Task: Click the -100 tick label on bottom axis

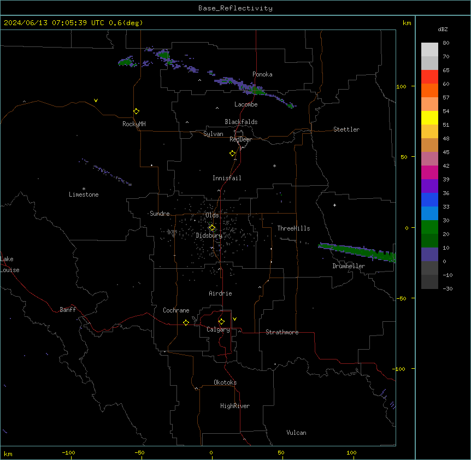Action: click(x=68, y=452)
